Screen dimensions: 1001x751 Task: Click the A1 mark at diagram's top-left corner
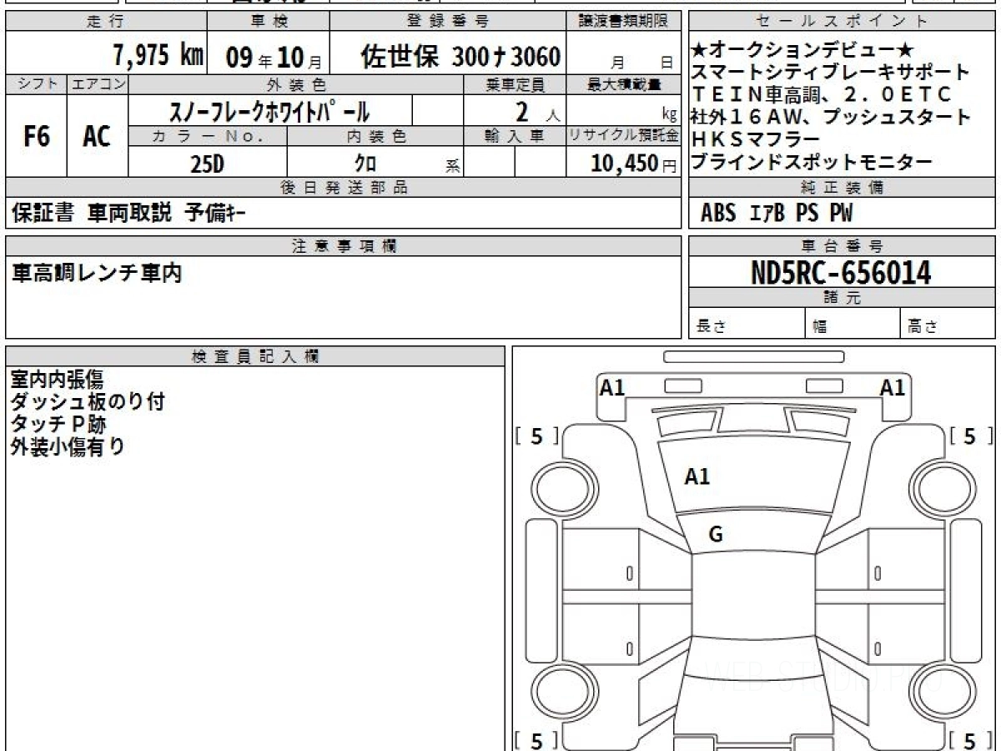click(612, 387)
